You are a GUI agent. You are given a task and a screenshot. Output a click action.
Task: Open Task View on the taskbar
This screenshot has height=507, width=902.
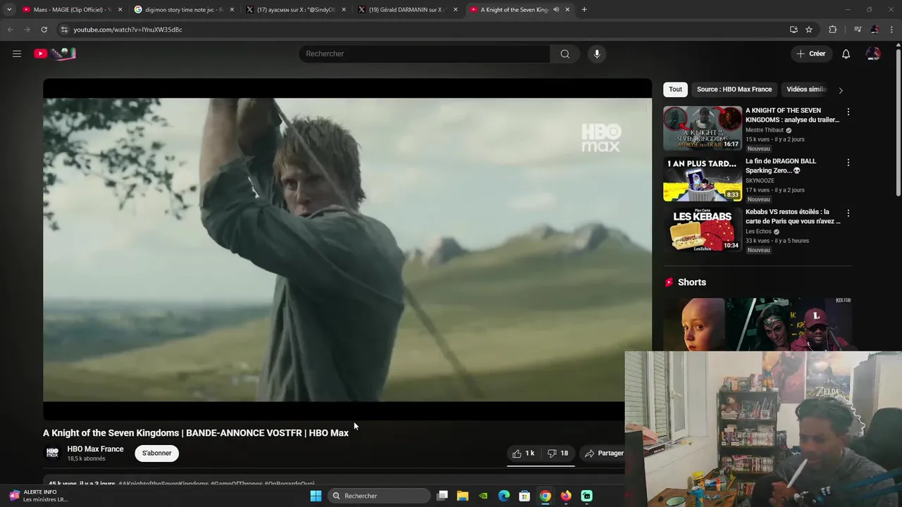(x=443, y=496)
